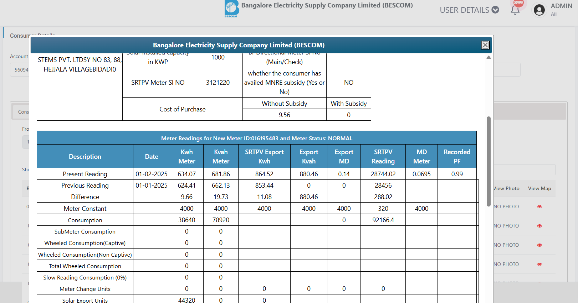Click the Description column header

(85, 156)
